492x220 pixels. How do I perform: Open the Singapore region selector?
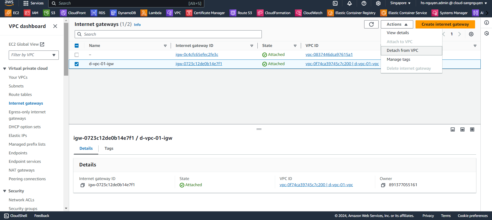(x=400, y=3)
